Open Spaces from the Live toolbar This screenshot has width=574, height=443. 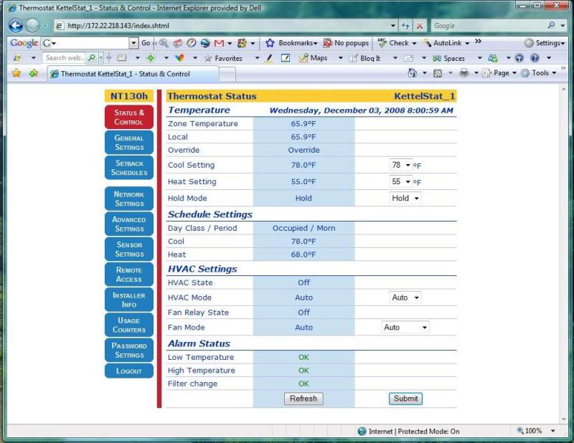click(448, 58)
